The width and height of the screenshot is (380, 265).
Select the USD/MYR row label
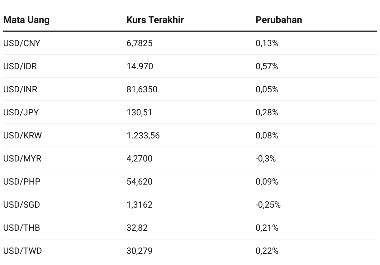[22, 159]
